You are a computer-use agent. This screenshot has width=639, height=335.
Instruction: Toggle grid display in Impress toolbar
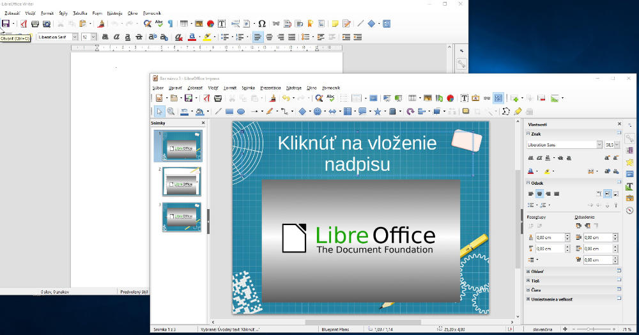(344, 98)
